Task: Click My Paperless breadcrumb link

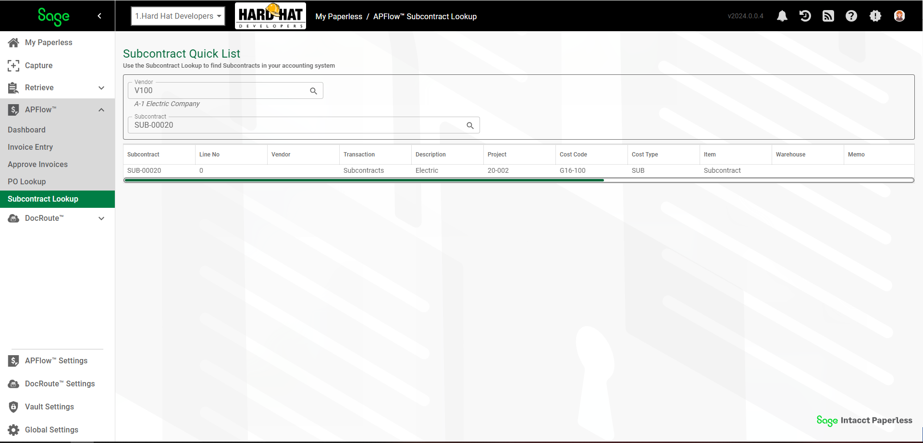Action: (339, 16)
